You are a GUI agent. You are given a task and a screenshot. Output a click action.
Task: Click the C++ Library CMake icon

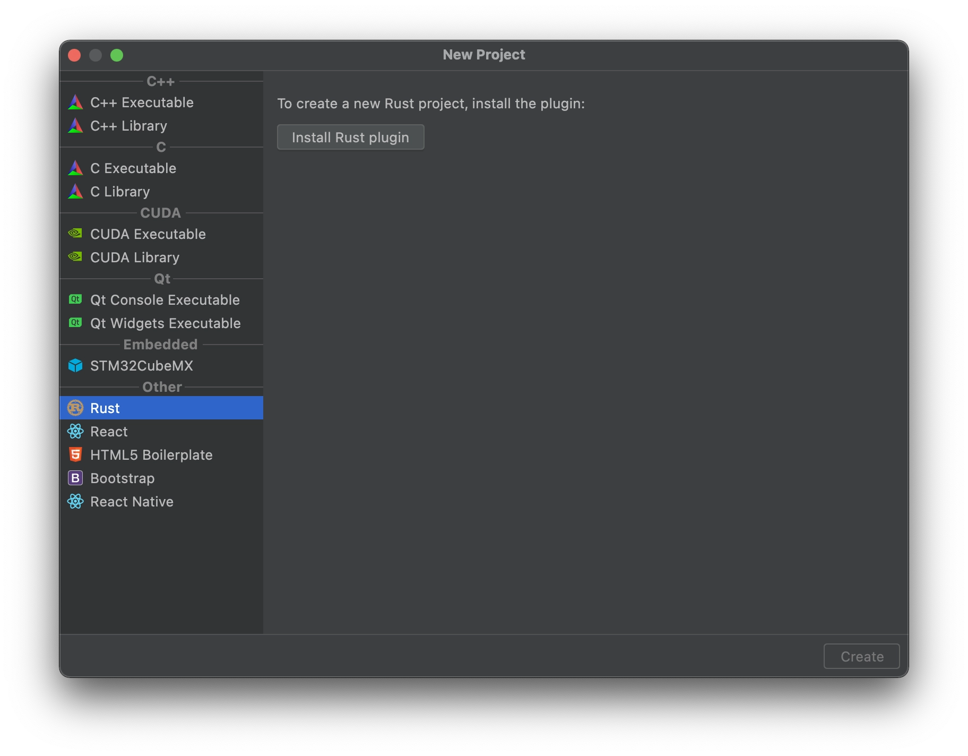point(75,126)
